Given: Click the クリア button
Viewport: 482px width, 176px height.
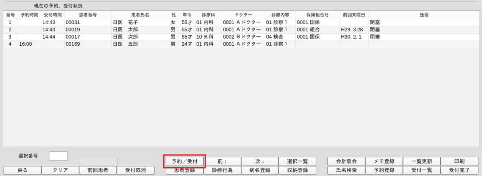Looking at the screenshot, I should click(x=60, y=170).
